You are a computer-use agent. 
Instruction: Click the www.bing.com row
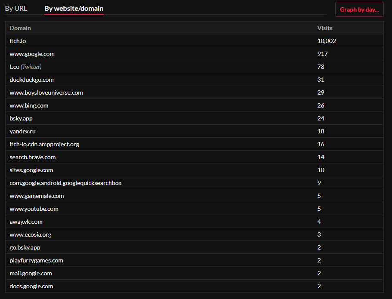[x=29, y=105]
